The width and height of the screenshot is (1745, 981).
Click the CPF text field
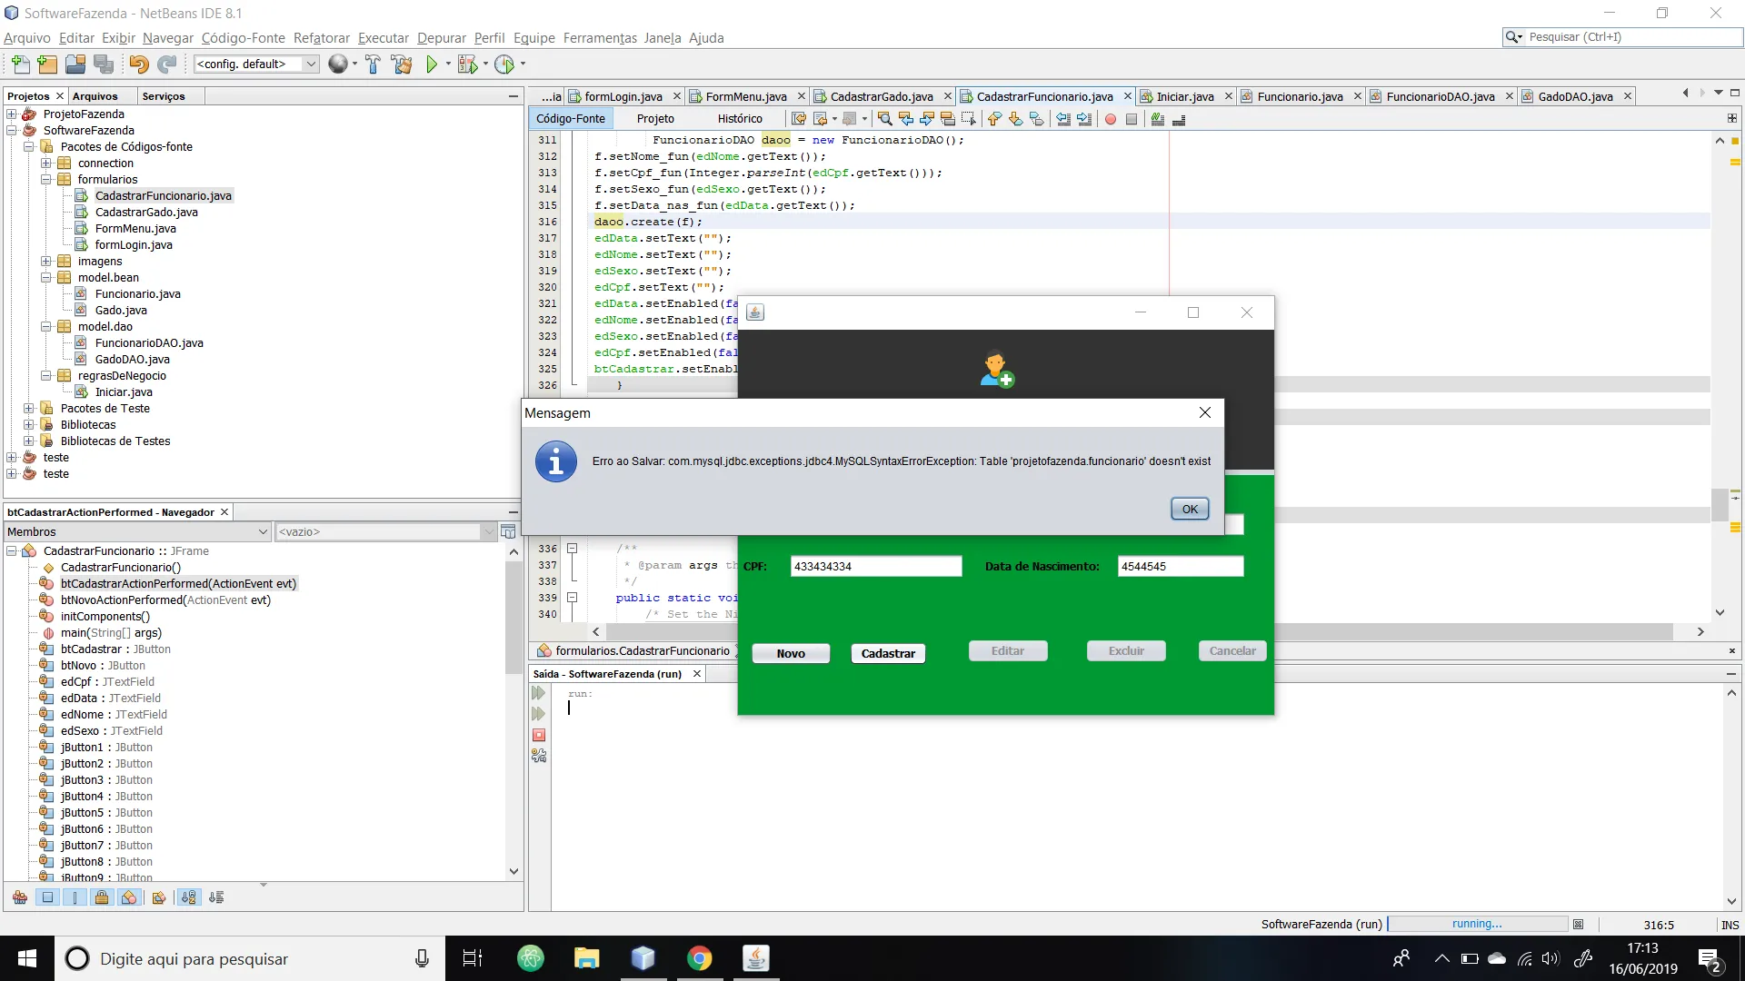pos(875,566)
